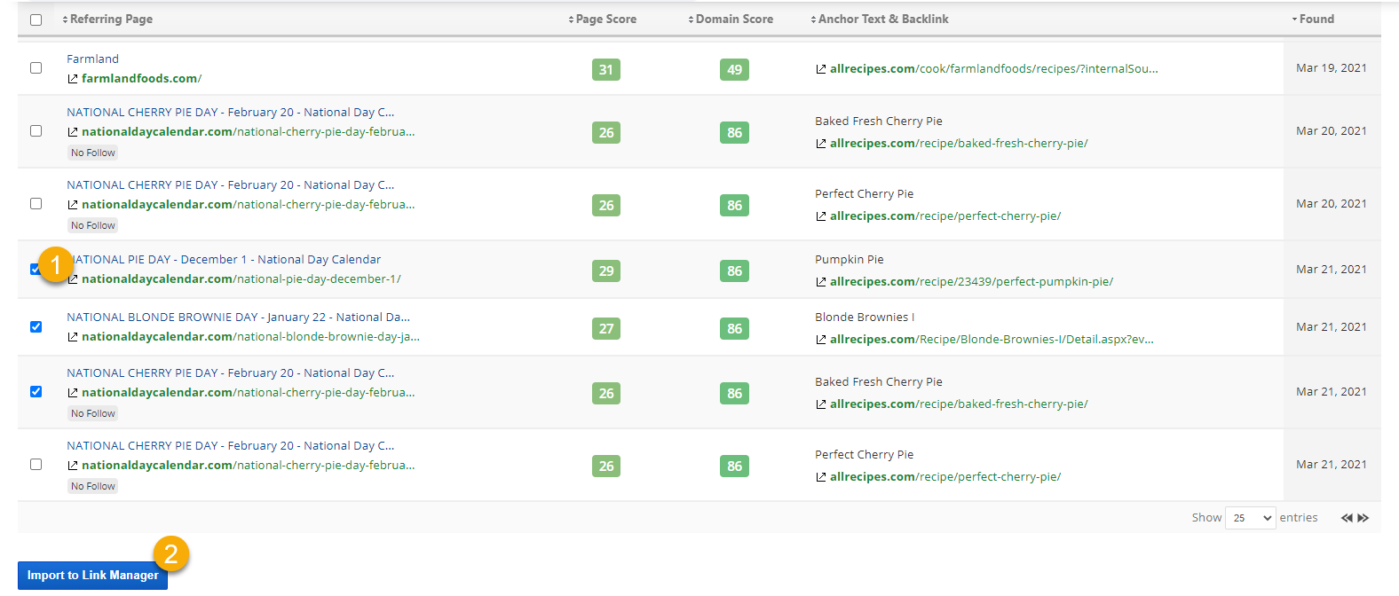
Task: Sort by Anchor Text & Backlink header
Action: click(x=882, y=20)
